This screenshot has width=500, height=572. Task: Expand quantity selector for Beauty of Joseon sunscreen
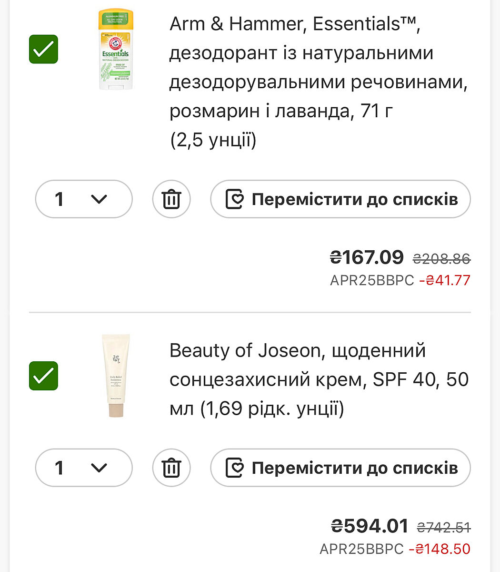click(x=84, y=468)
